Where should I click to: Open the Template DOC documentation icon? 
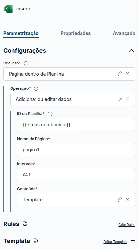click(36, 241)
